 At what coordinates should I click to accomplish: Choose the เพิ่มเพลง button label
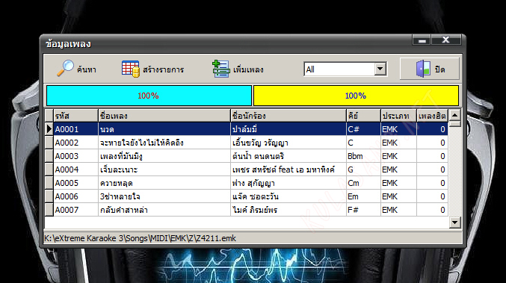point(248,69)
